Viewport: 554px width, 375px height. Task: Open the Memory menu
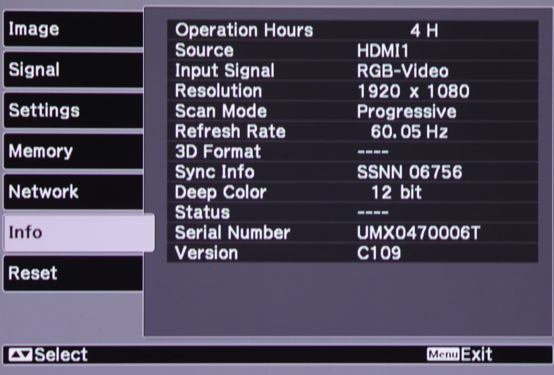pos(73,151)
